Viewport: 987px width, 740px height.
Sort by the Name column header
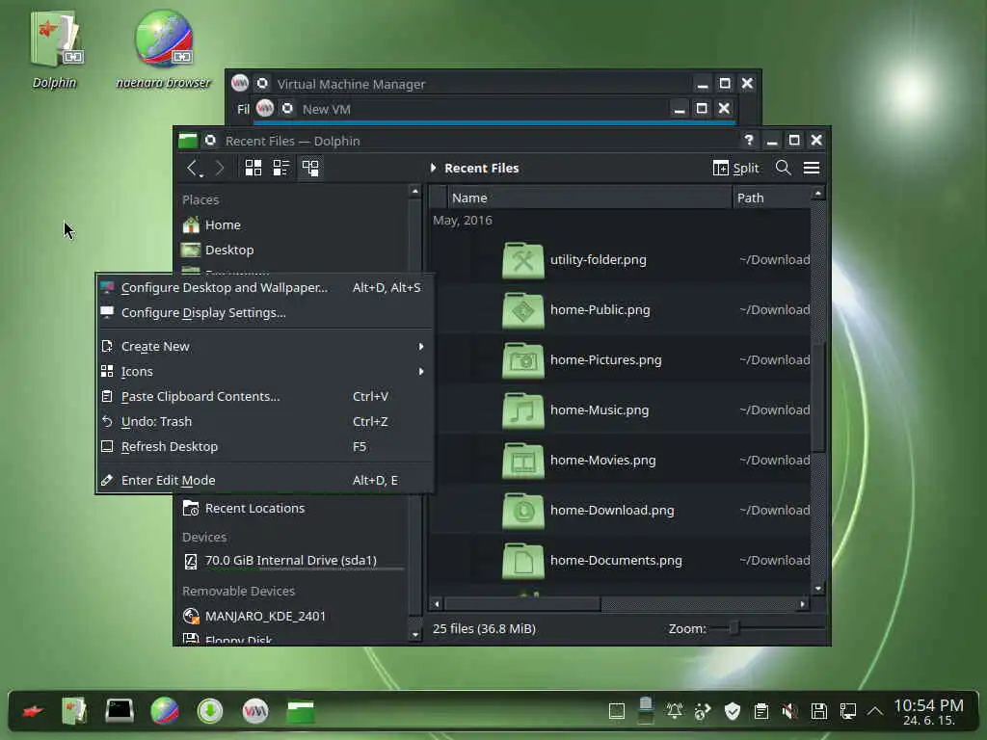[589, 198]
